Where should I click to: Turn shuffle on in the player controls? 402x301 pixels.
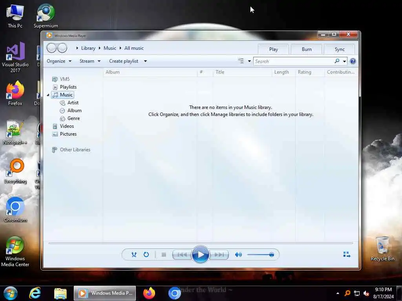pos(134,254)
